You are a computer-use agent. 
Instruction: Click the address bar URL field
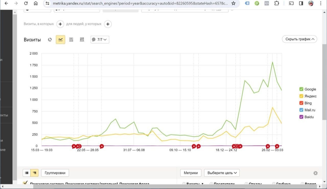tap(140, 4)
